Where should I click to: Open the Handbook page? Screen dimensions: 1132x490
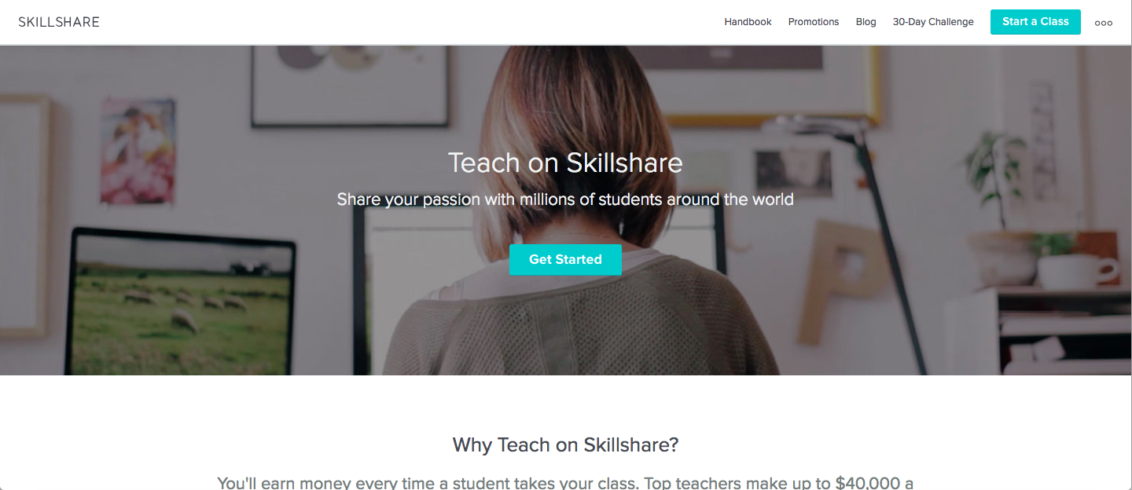pyautogui.click(x=748, y=22)
